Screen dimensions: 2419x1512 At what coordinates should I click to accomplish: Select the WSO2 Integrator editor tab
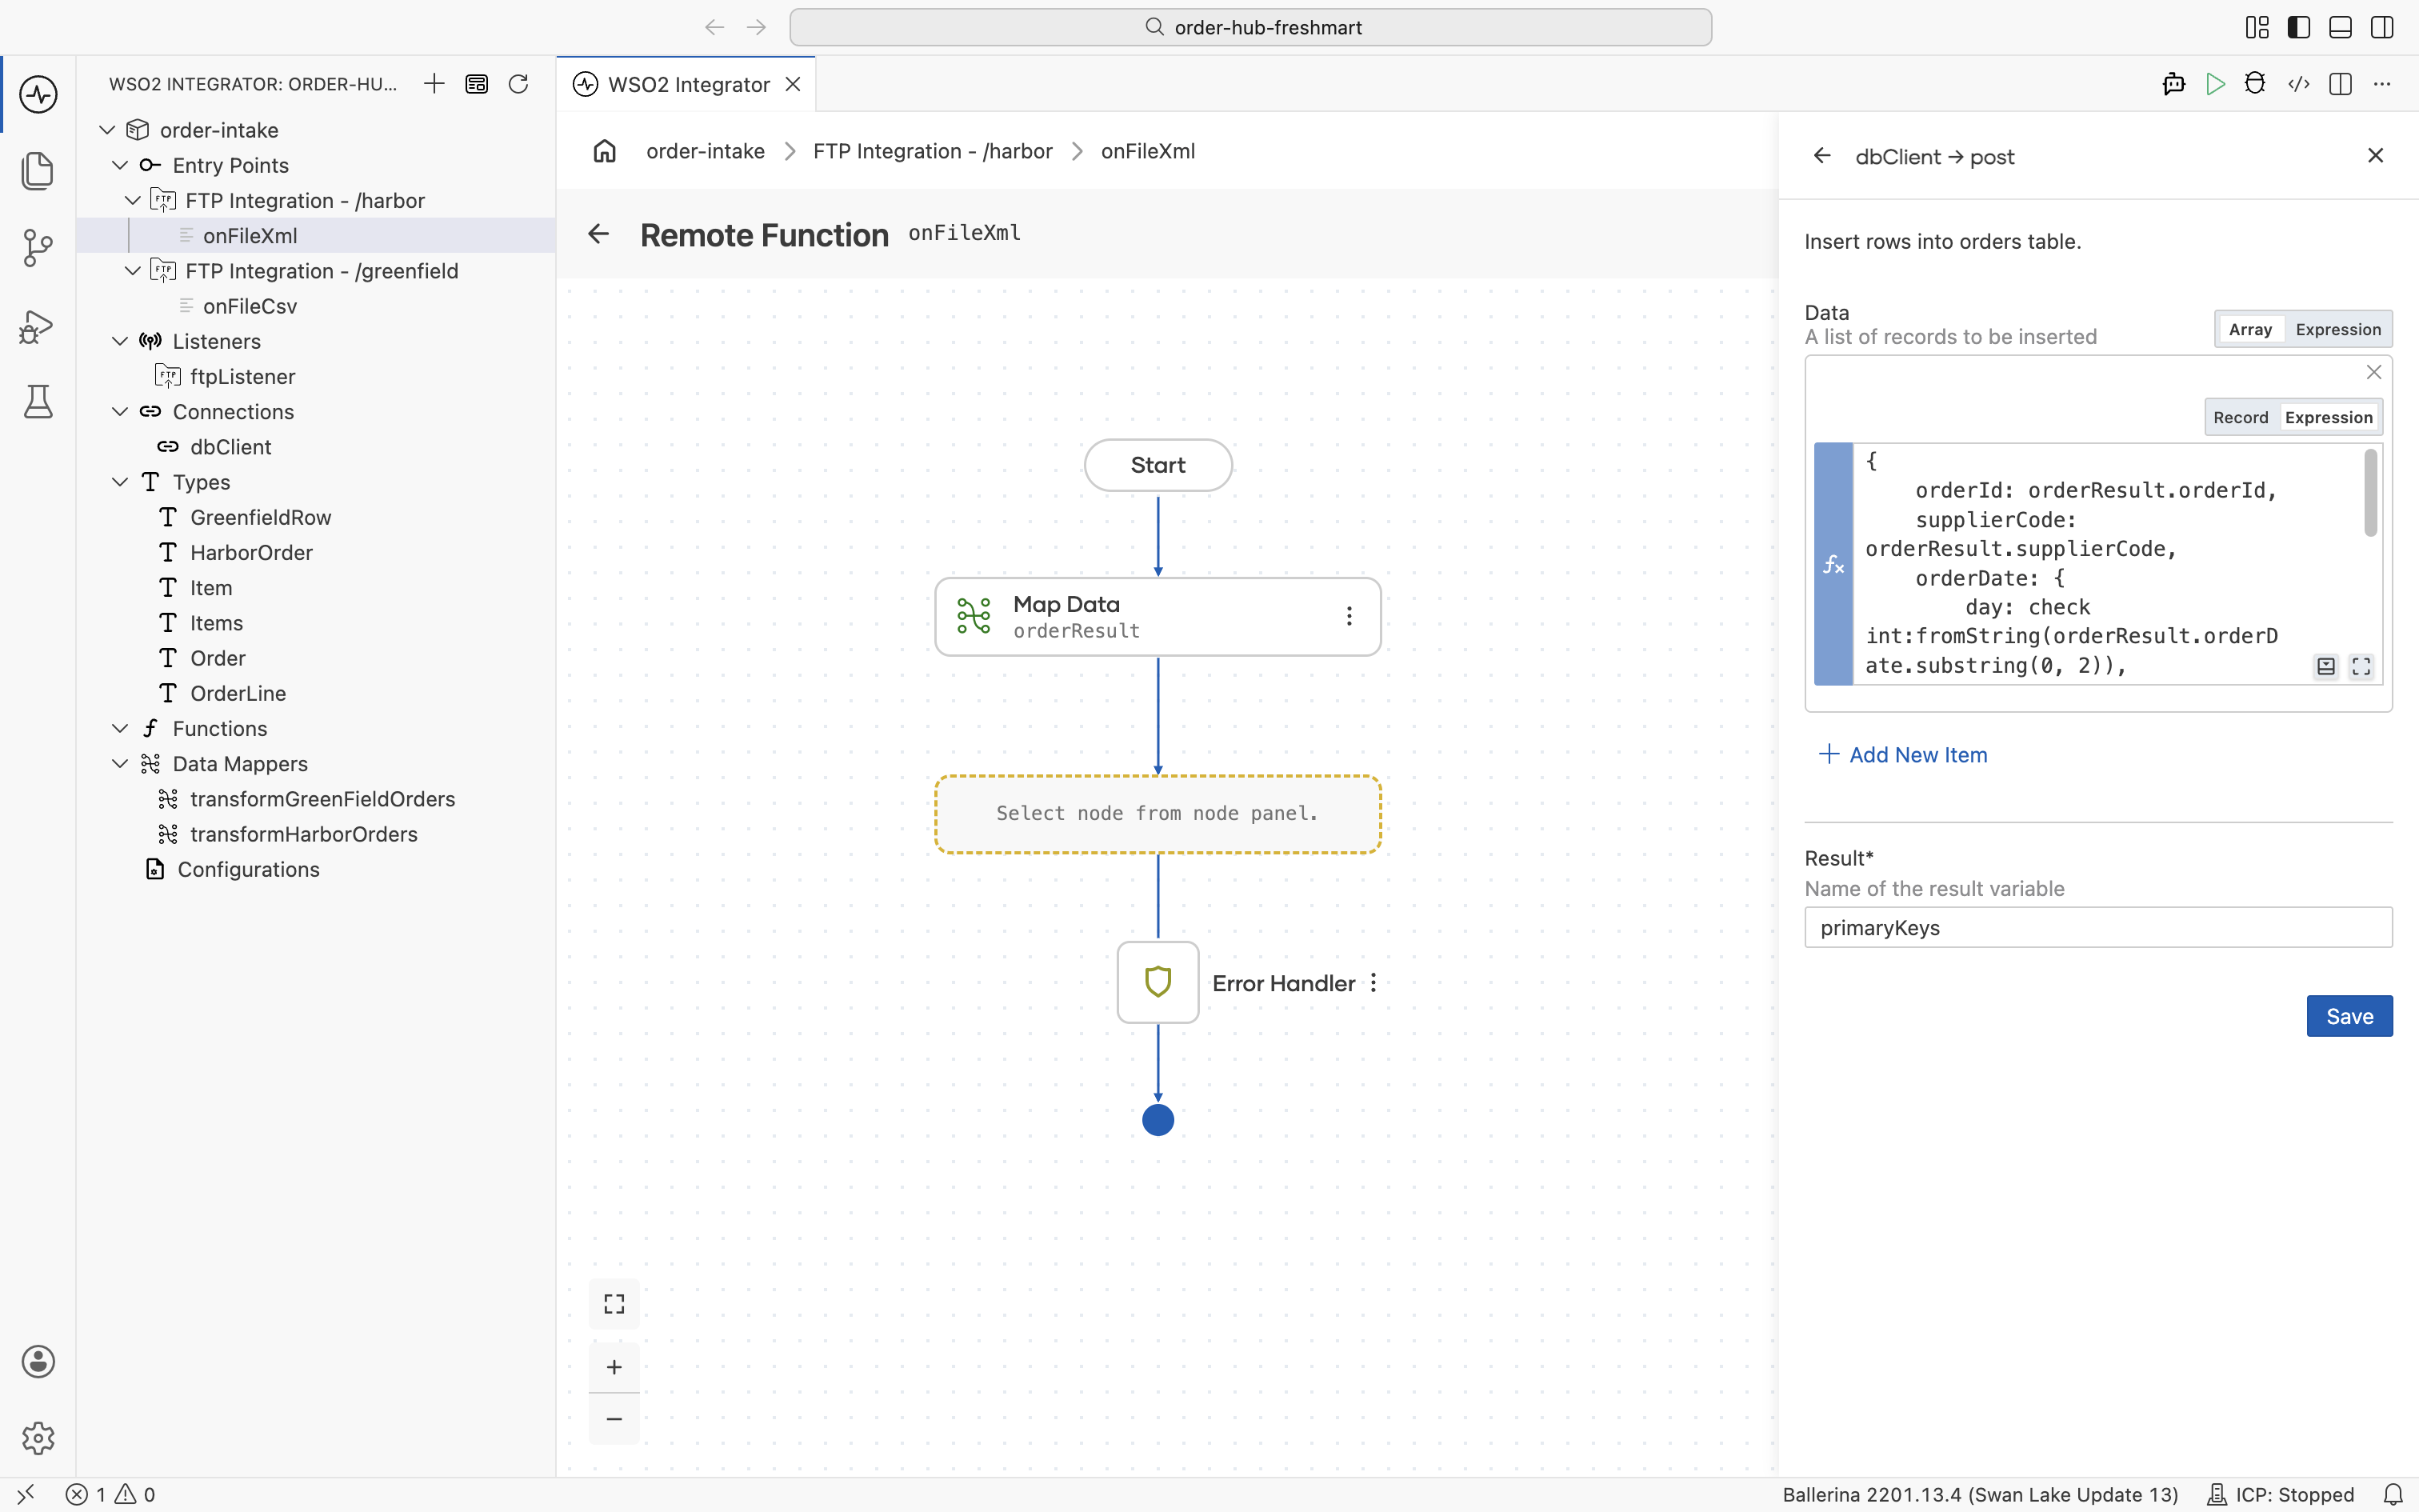point(686,84)
